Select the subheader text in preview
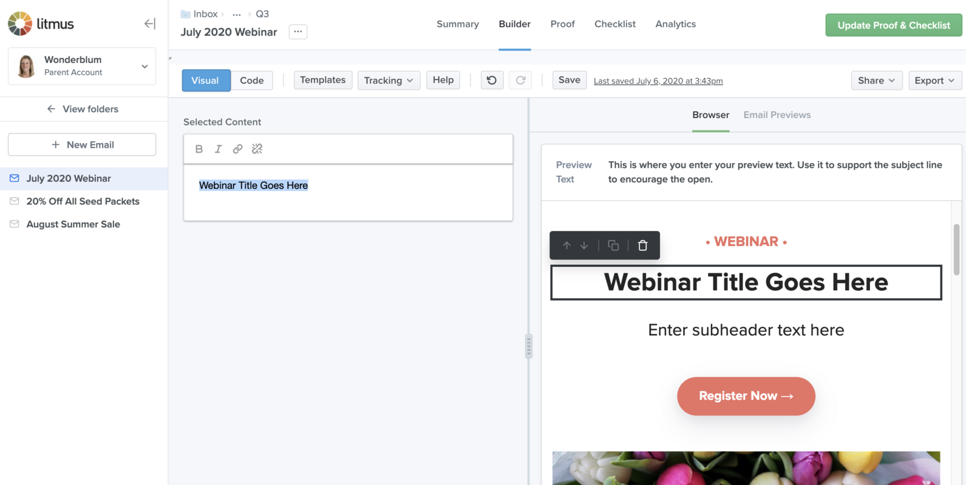 click(746, 330)
